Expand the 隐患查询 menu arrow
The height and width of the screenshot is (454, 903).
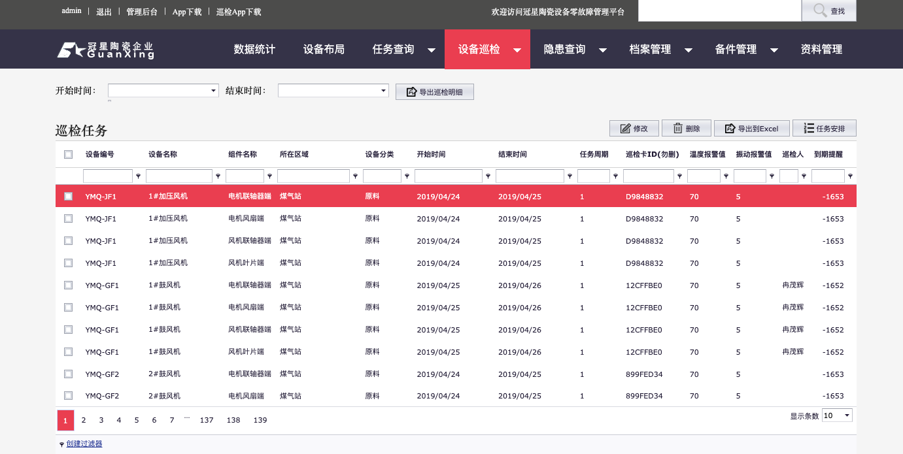pos(603,50)
